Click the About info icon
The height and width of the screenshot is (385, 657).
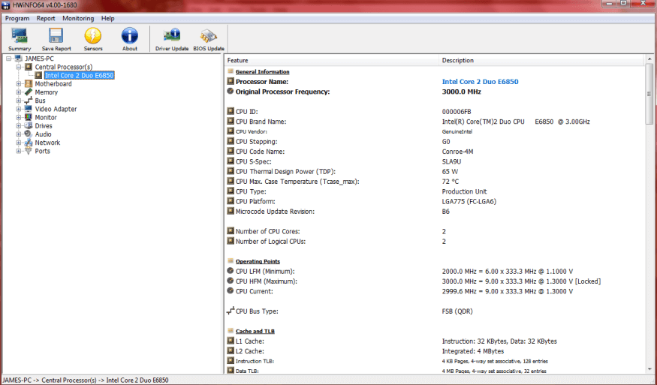click(x=129, y=35)
